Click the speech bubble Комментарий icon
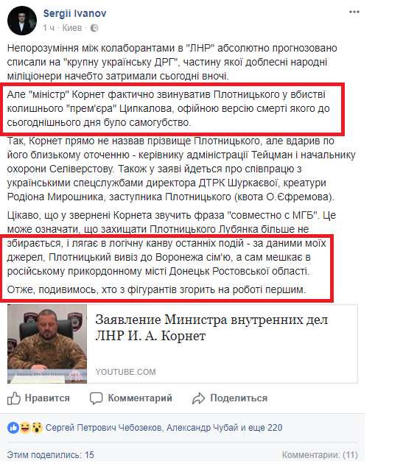This screenshot has width=403, height=472. (x=96, y=398)
